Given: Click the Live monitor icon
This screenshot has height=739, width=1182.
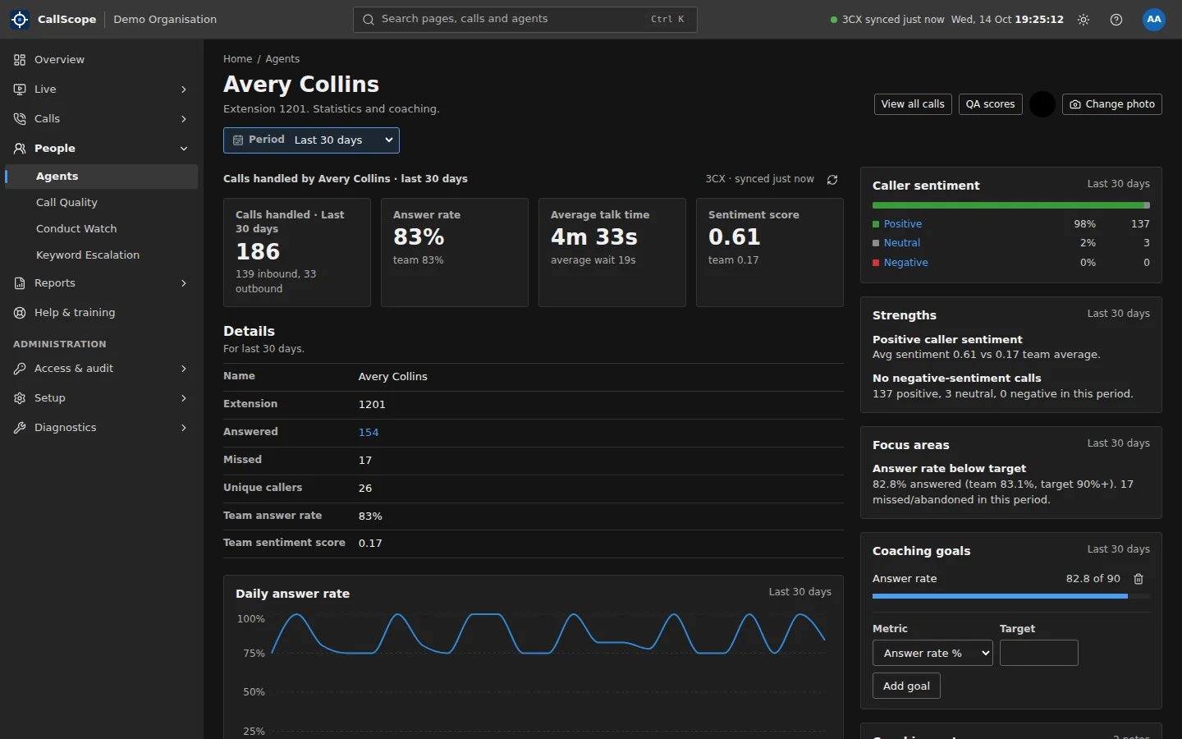Looking at the screenshot, I should click(x=20, y=90).
